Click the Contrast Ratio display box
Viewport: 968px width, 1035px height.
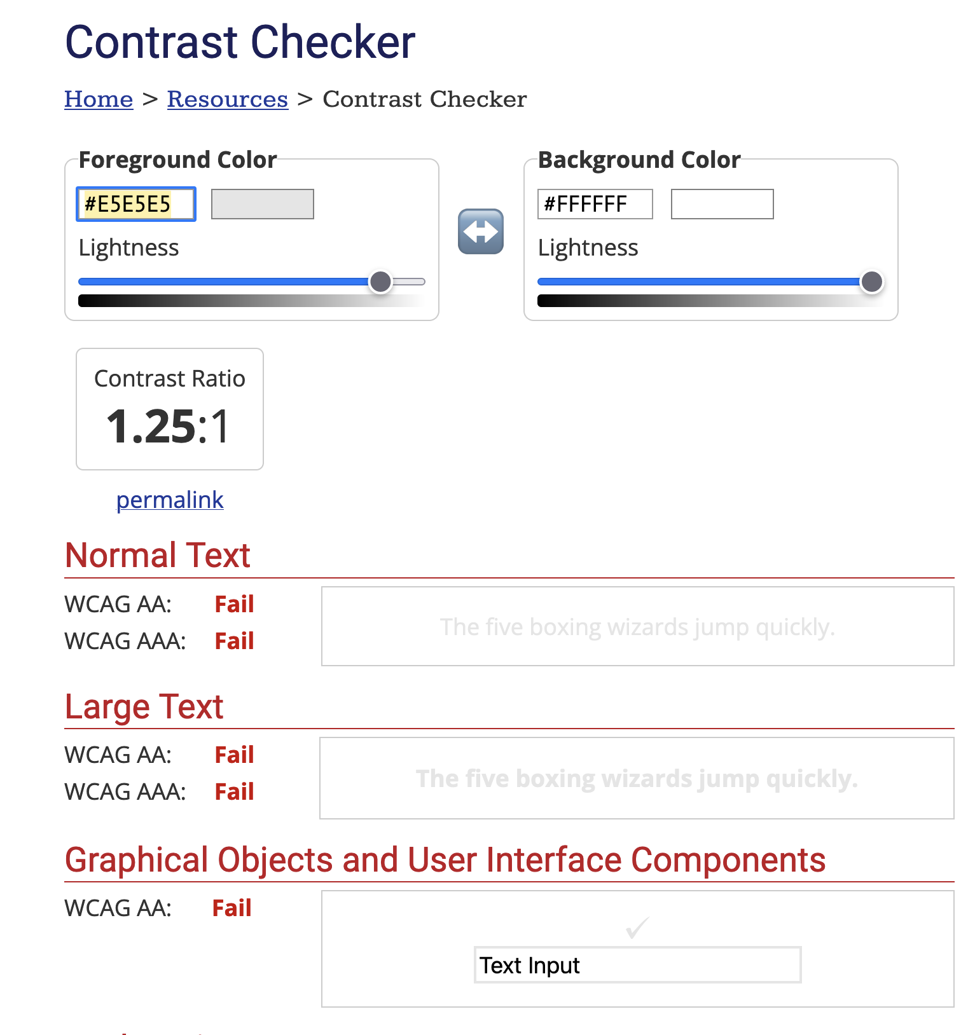[169, 408]
